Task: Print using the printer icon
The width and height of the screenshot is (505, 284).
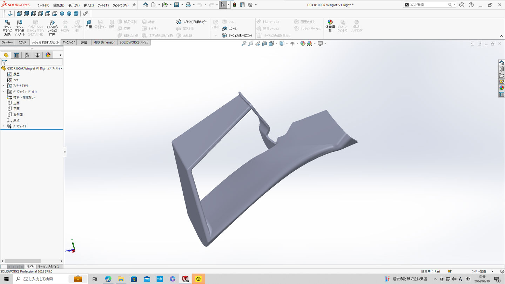Action: coord(188,5)
